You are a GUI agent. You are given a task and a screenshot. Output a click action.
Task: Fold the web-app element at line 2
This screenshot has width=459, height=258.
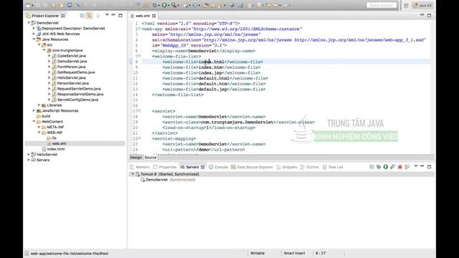(140, 29)
